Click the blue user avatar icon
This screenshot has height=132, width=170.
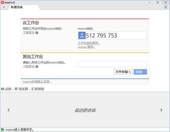point(82,35)
